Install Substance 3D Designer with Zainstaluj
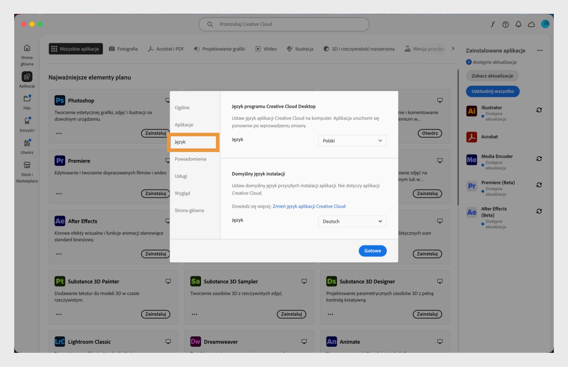This screenshot has width=568, height=367. tap(427, 314)
